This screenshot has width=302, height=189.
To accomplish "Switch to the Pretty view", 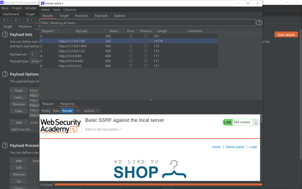I will pos(46,111).
